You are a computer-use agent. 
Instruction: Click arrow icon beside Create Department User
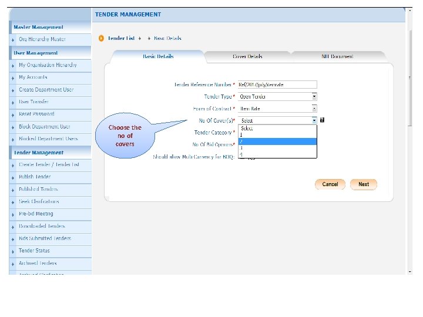13,90
